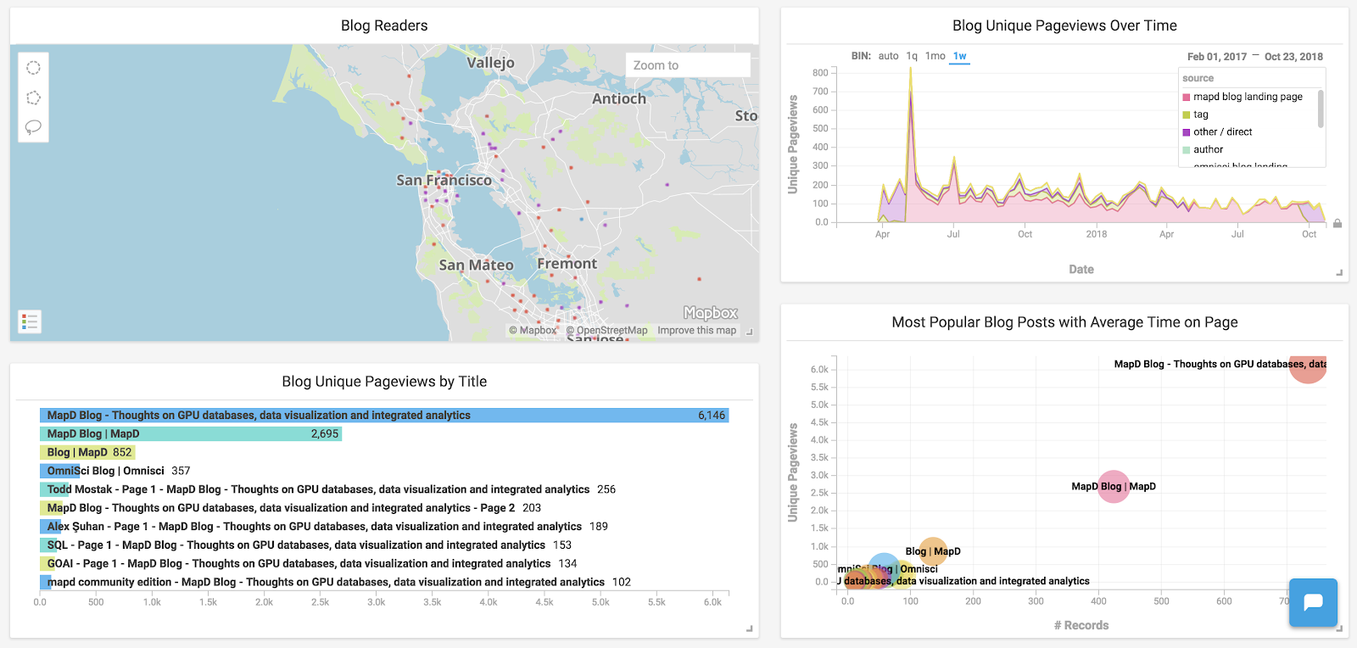Viewport: 1357px width, 648px height.
Task: Select the Page 2 row with 203
Action: (x=291, y=508)
